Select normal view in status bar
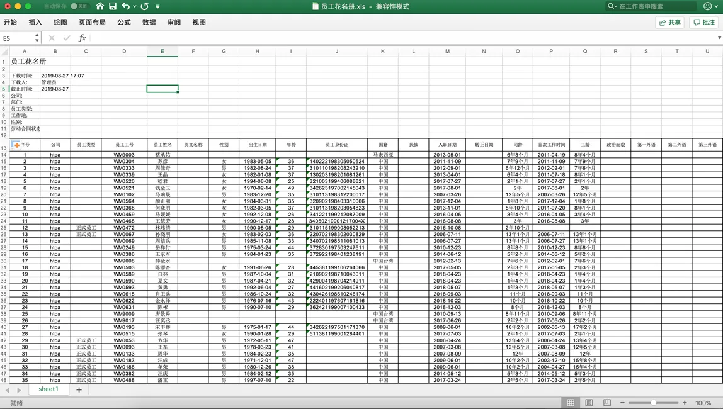723x409 pixels. tap(571, 403)
